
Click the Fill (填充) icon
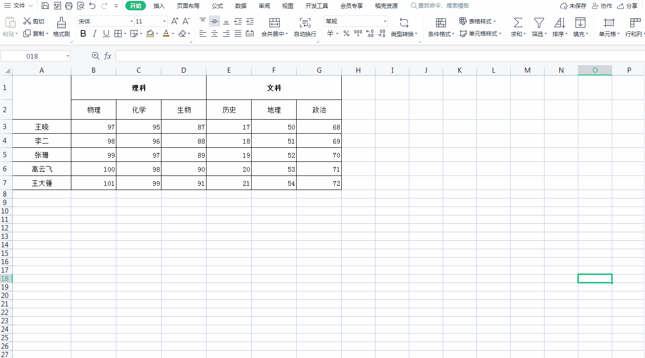pos(581,23)
